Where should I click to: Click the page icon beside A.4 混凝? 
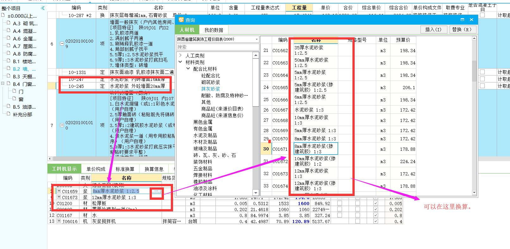pyautogui.click(x=9, y=31)
